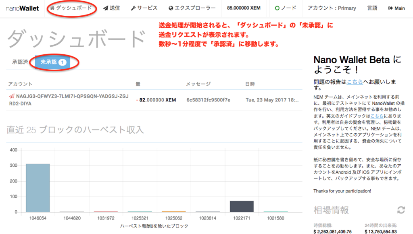
Task: Click the x-axis label 1031972
Action: (x=106, y=218)
